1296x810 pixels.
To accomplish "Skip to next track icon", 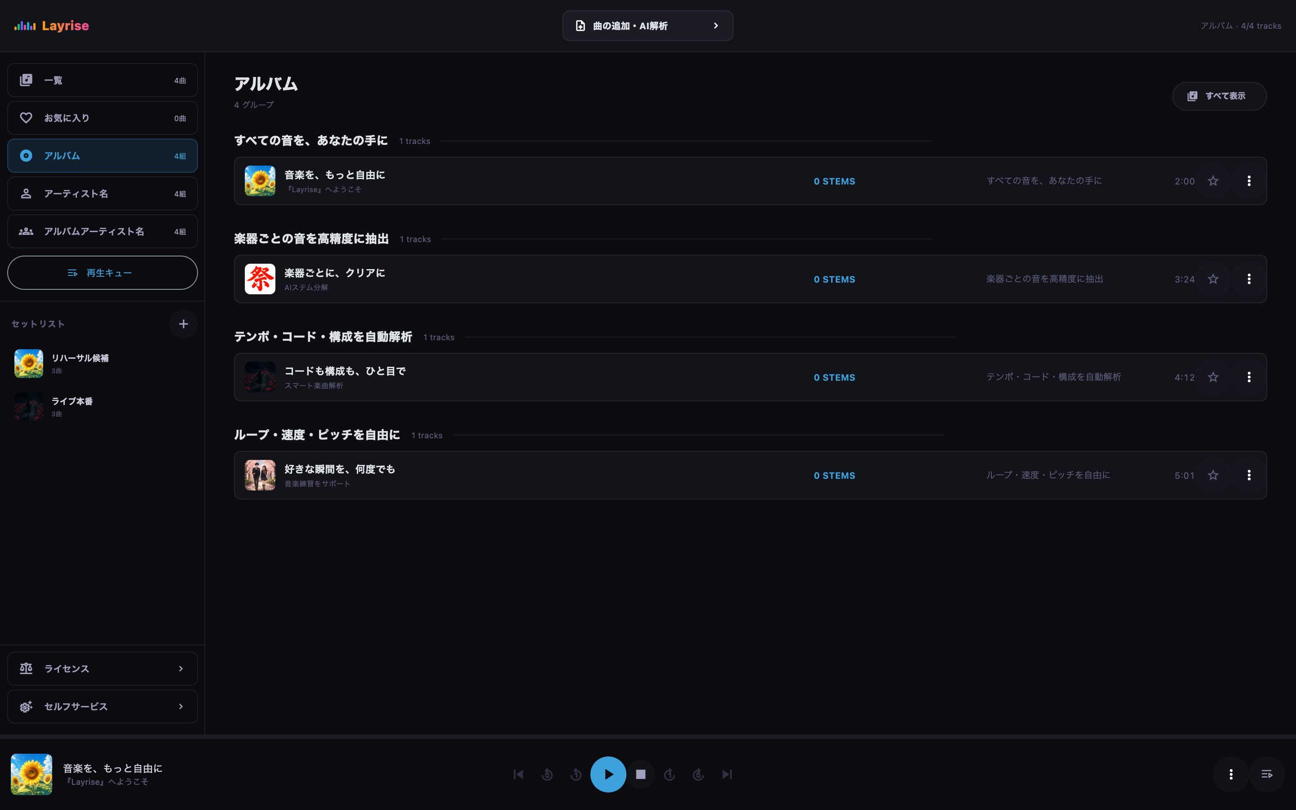I will [x=727, y=774].
